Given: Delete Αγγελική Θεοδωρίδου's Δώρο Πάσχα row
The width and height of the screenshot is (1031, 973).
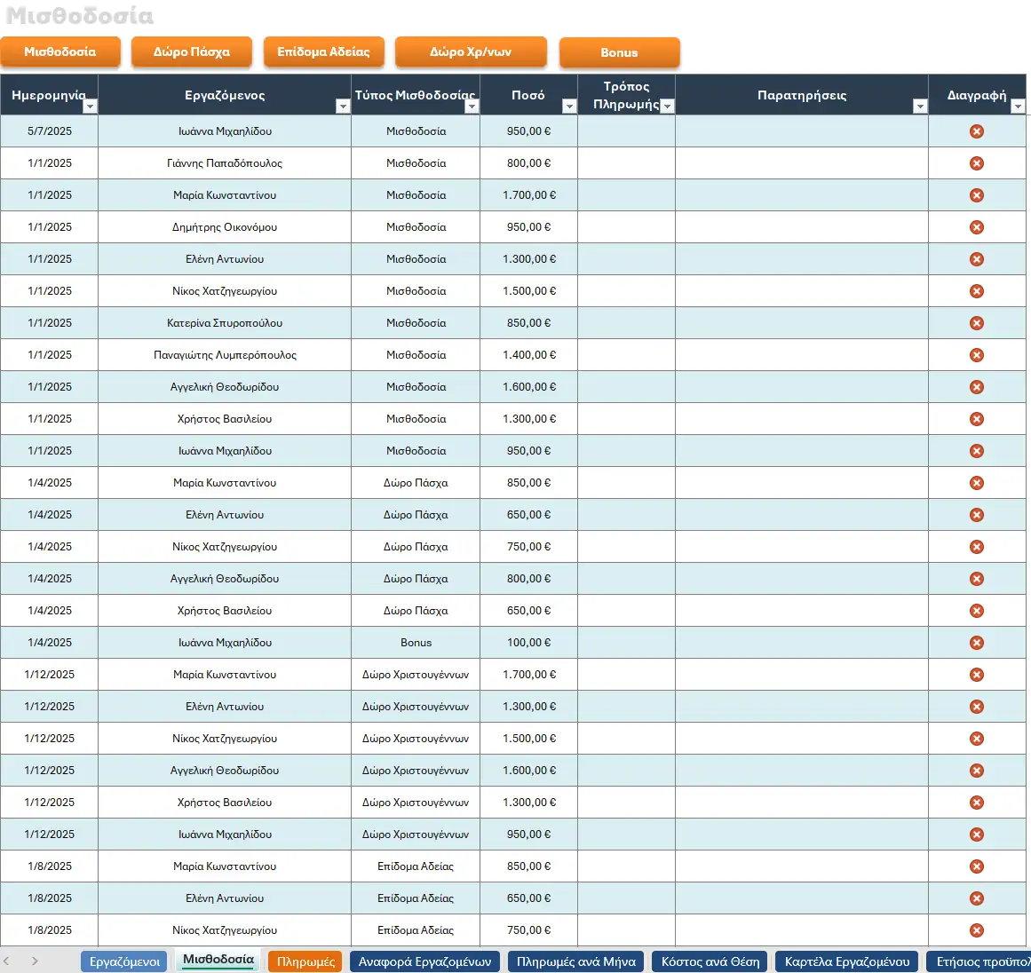Looking at the screenshot, I should coord(977,579).
